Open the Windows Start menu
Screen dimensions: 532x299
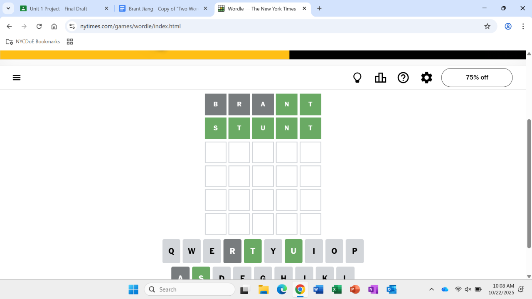[133, 289]
